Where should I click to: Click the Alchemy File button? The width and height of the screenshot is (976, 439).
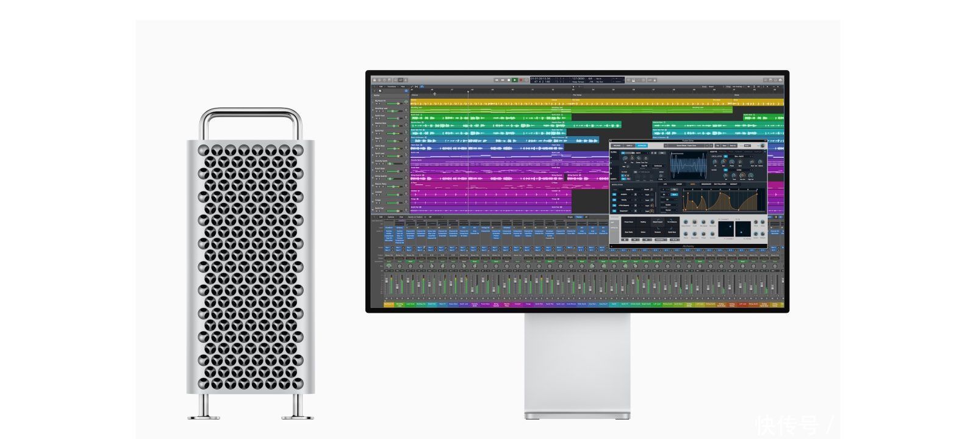pos(716,146)
